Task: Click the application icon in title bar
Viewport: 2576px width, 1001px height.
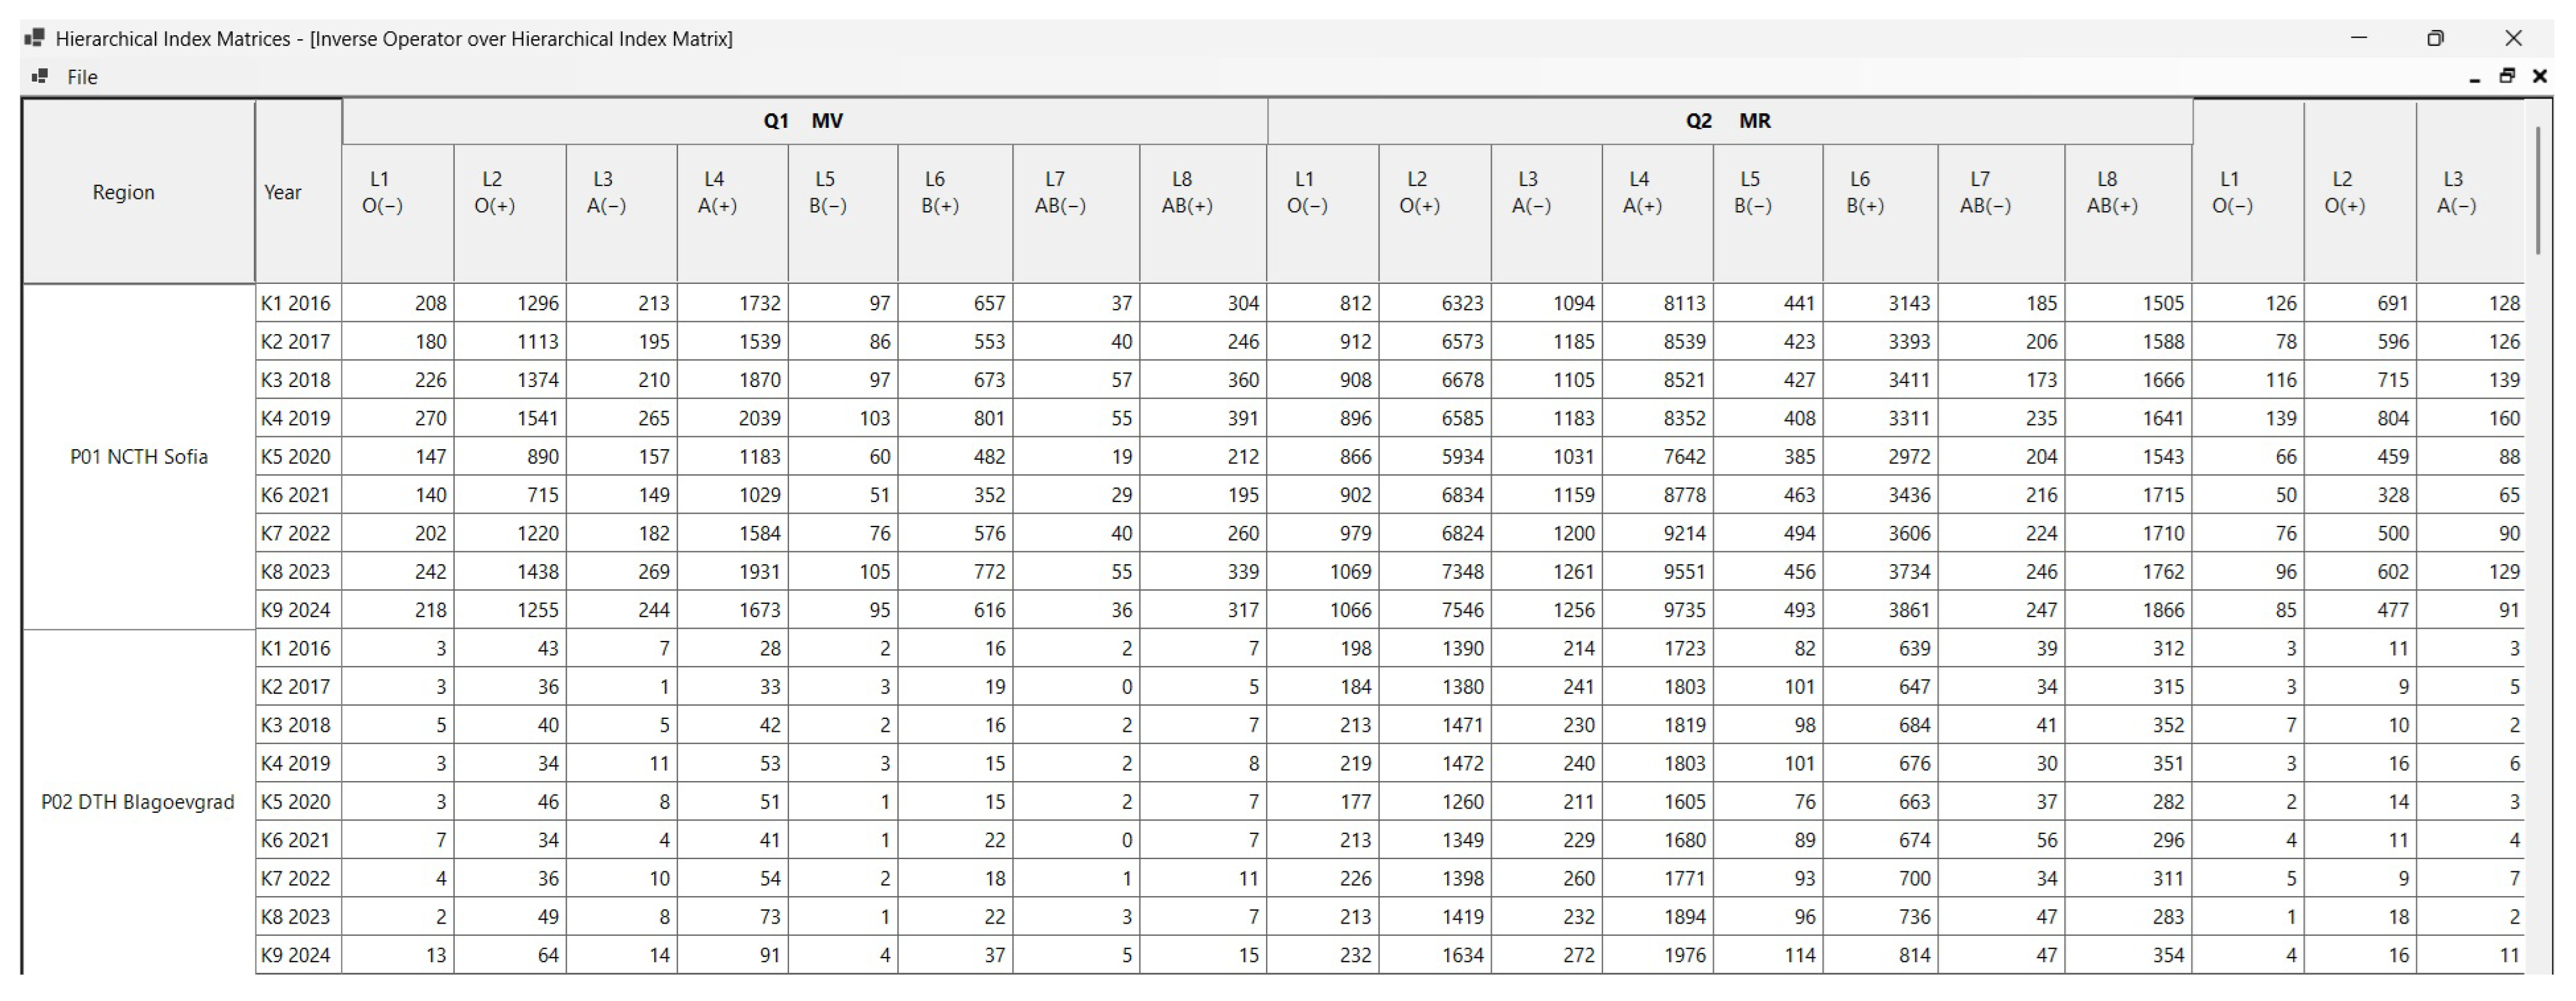Action: click(x=35, y=38)
